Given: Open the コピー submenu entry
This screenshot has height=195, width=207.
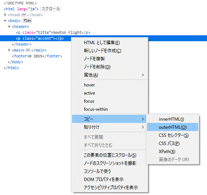Looking at the screenshot, I should point(109,119).
